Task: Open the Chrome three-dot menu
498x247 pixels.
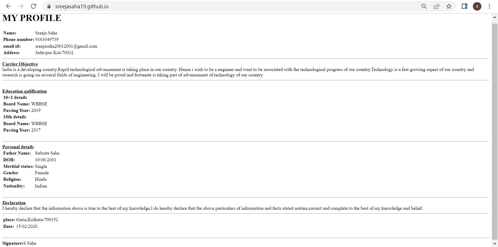Action: (489, 6)
